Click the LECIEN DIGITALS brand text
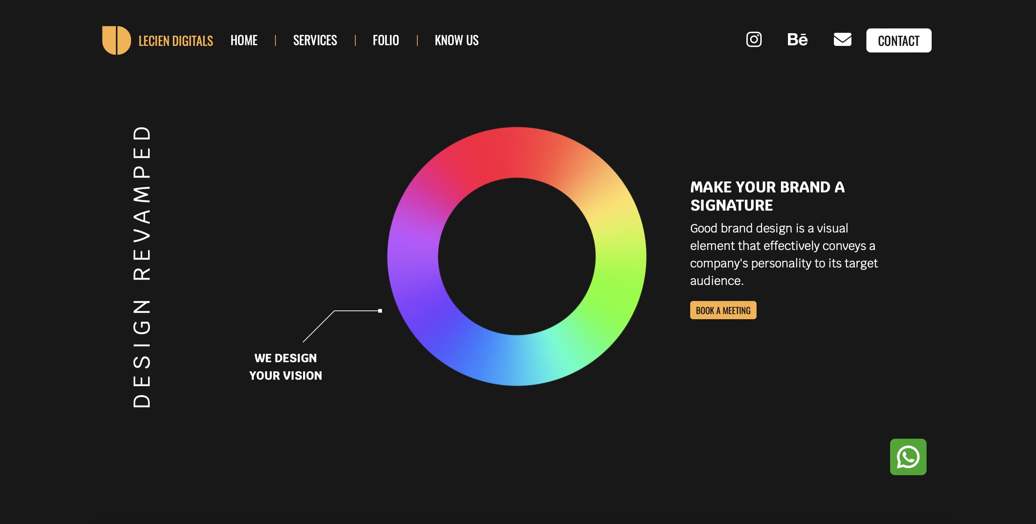This screenshot has width=1036, height=524. pyautogui.click(x=175, y=41)
